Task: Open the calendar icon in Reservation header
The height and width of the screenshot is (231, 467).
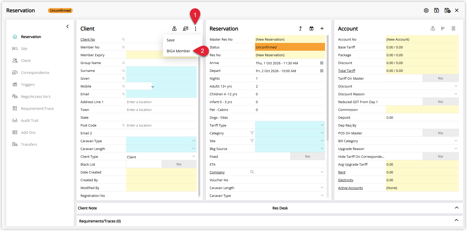Action: coord(312,29)
